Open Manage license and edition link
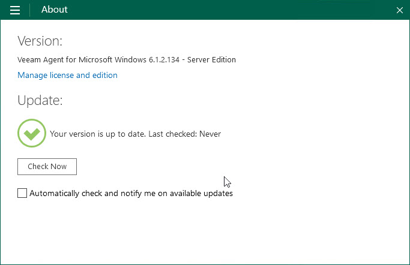Viewport: 410px width, 265px height. coord(67,75)
